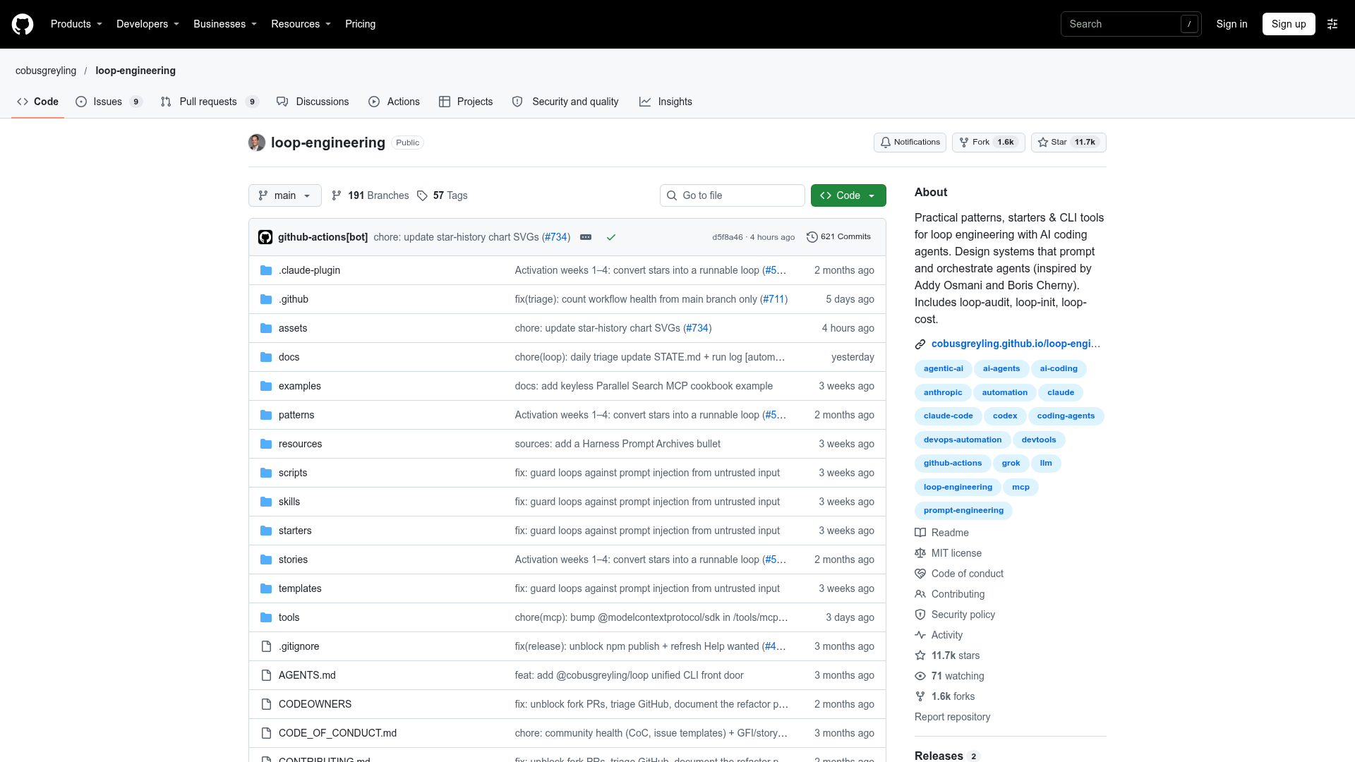
Task: Expand the Businesses menu
Action: 225,24
